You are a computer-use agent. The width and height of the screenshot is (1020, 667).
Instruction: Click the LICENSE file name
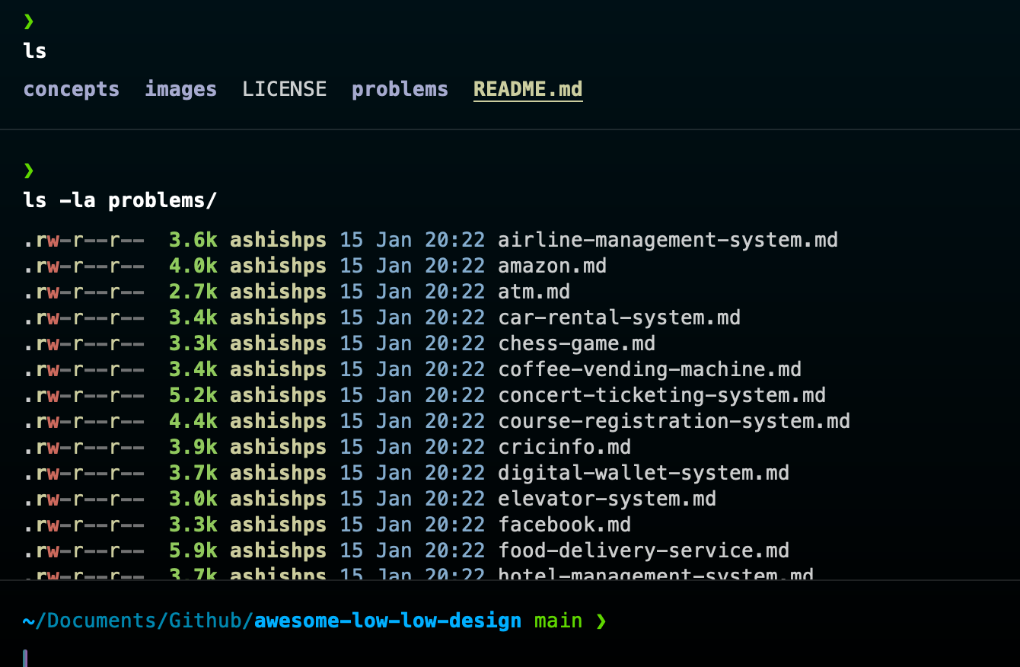coord(284,89)
